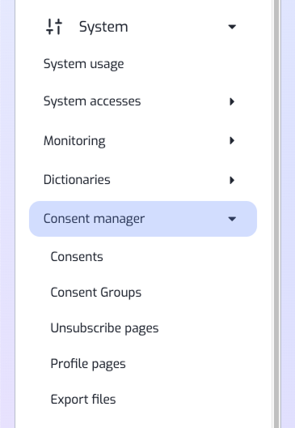Collapse Consent manager caret
Image resolution: width=295 pixels, height=428 pixels.
pyautogui.click(x=232, y=219)
